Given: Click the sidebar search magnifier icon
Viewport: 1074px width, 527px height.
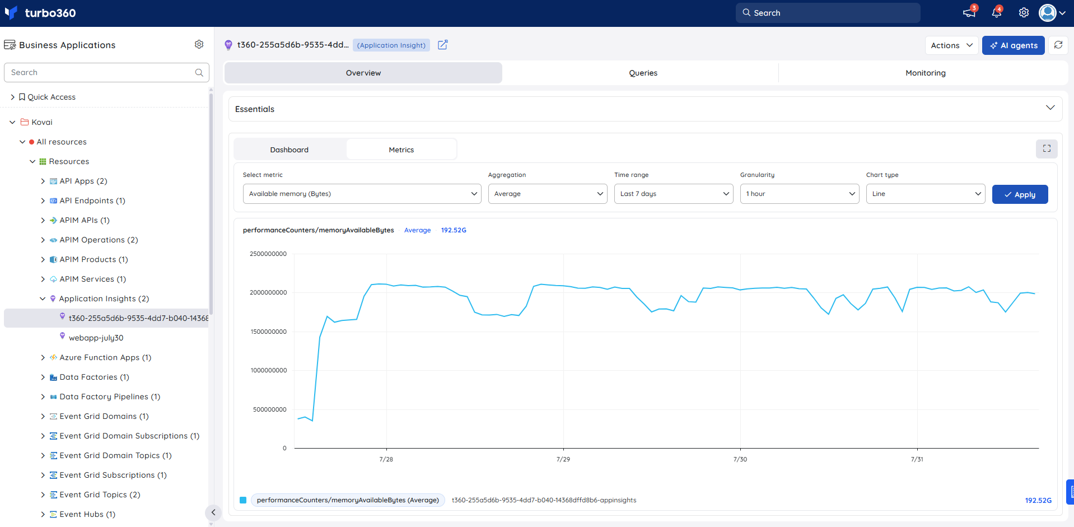Looking at the screenshot, I should click(199, 72).
